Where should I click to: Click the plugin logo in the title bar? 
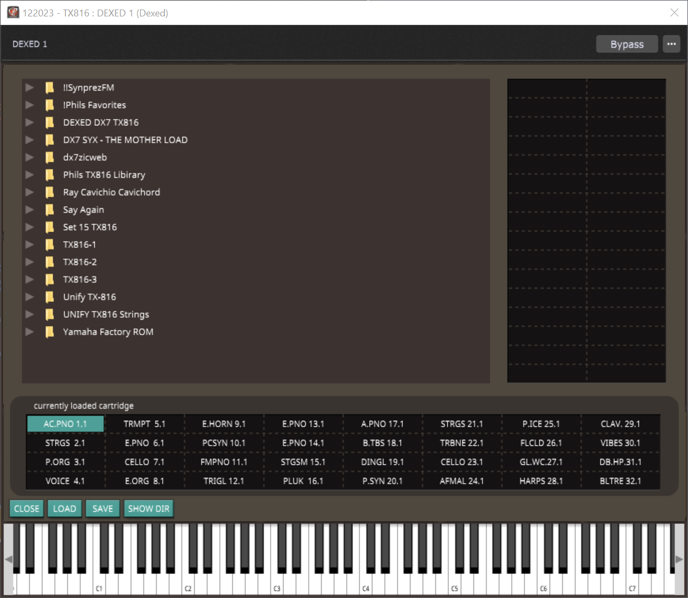coord(13,12)
